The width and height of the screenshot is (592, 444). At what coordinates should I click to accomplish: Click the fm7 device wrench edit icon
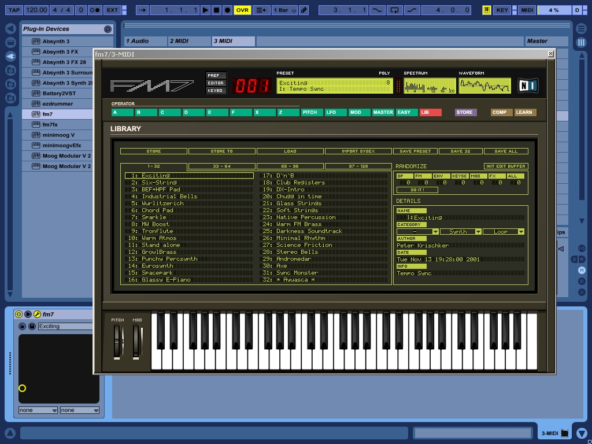[x=37, y=314]
